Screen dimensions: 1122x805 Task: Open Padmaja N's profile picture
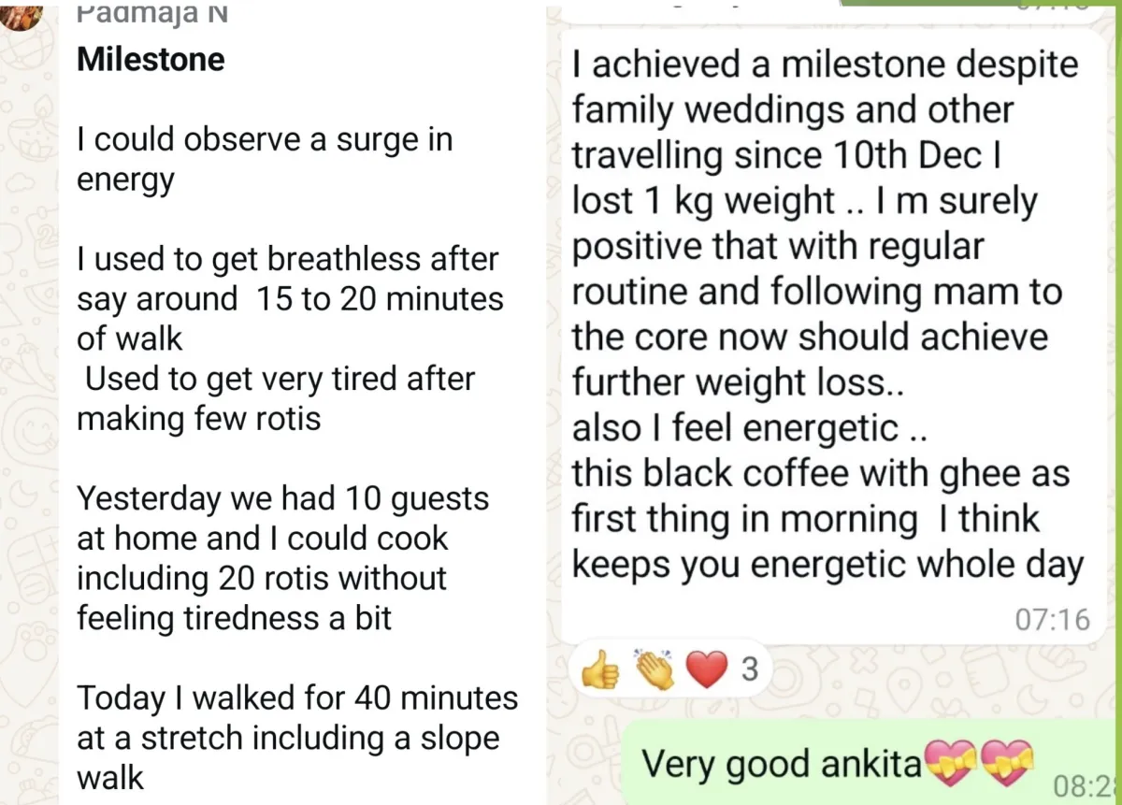coord(21,14)
